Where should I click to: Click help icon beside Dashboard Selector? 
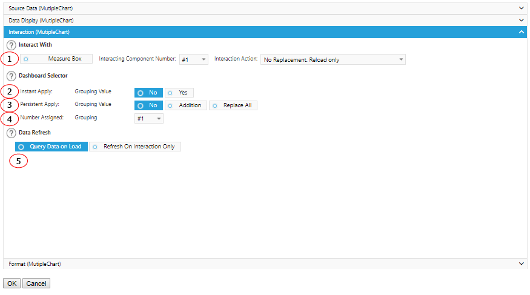click(x=11, y=76)
